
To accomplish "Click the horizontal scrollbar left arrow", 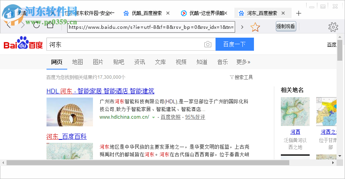I will (3, 163).
